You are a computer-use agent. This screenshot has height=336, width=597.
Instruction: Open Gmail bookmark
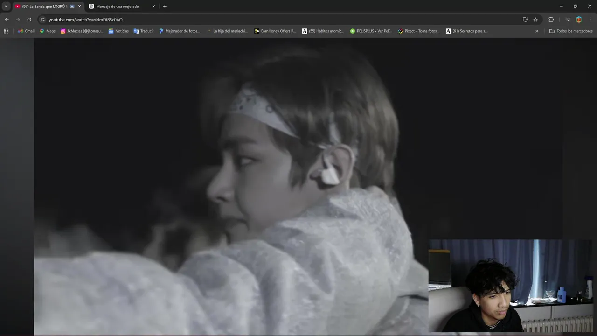click(26, 31)
